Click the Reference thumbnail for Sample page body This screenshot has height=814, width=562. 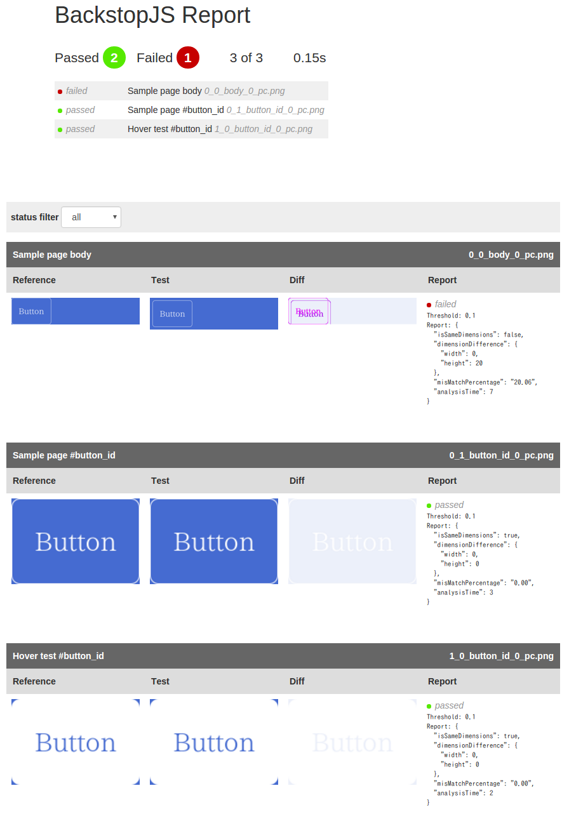pyautogui.click(x=75, y=312)
